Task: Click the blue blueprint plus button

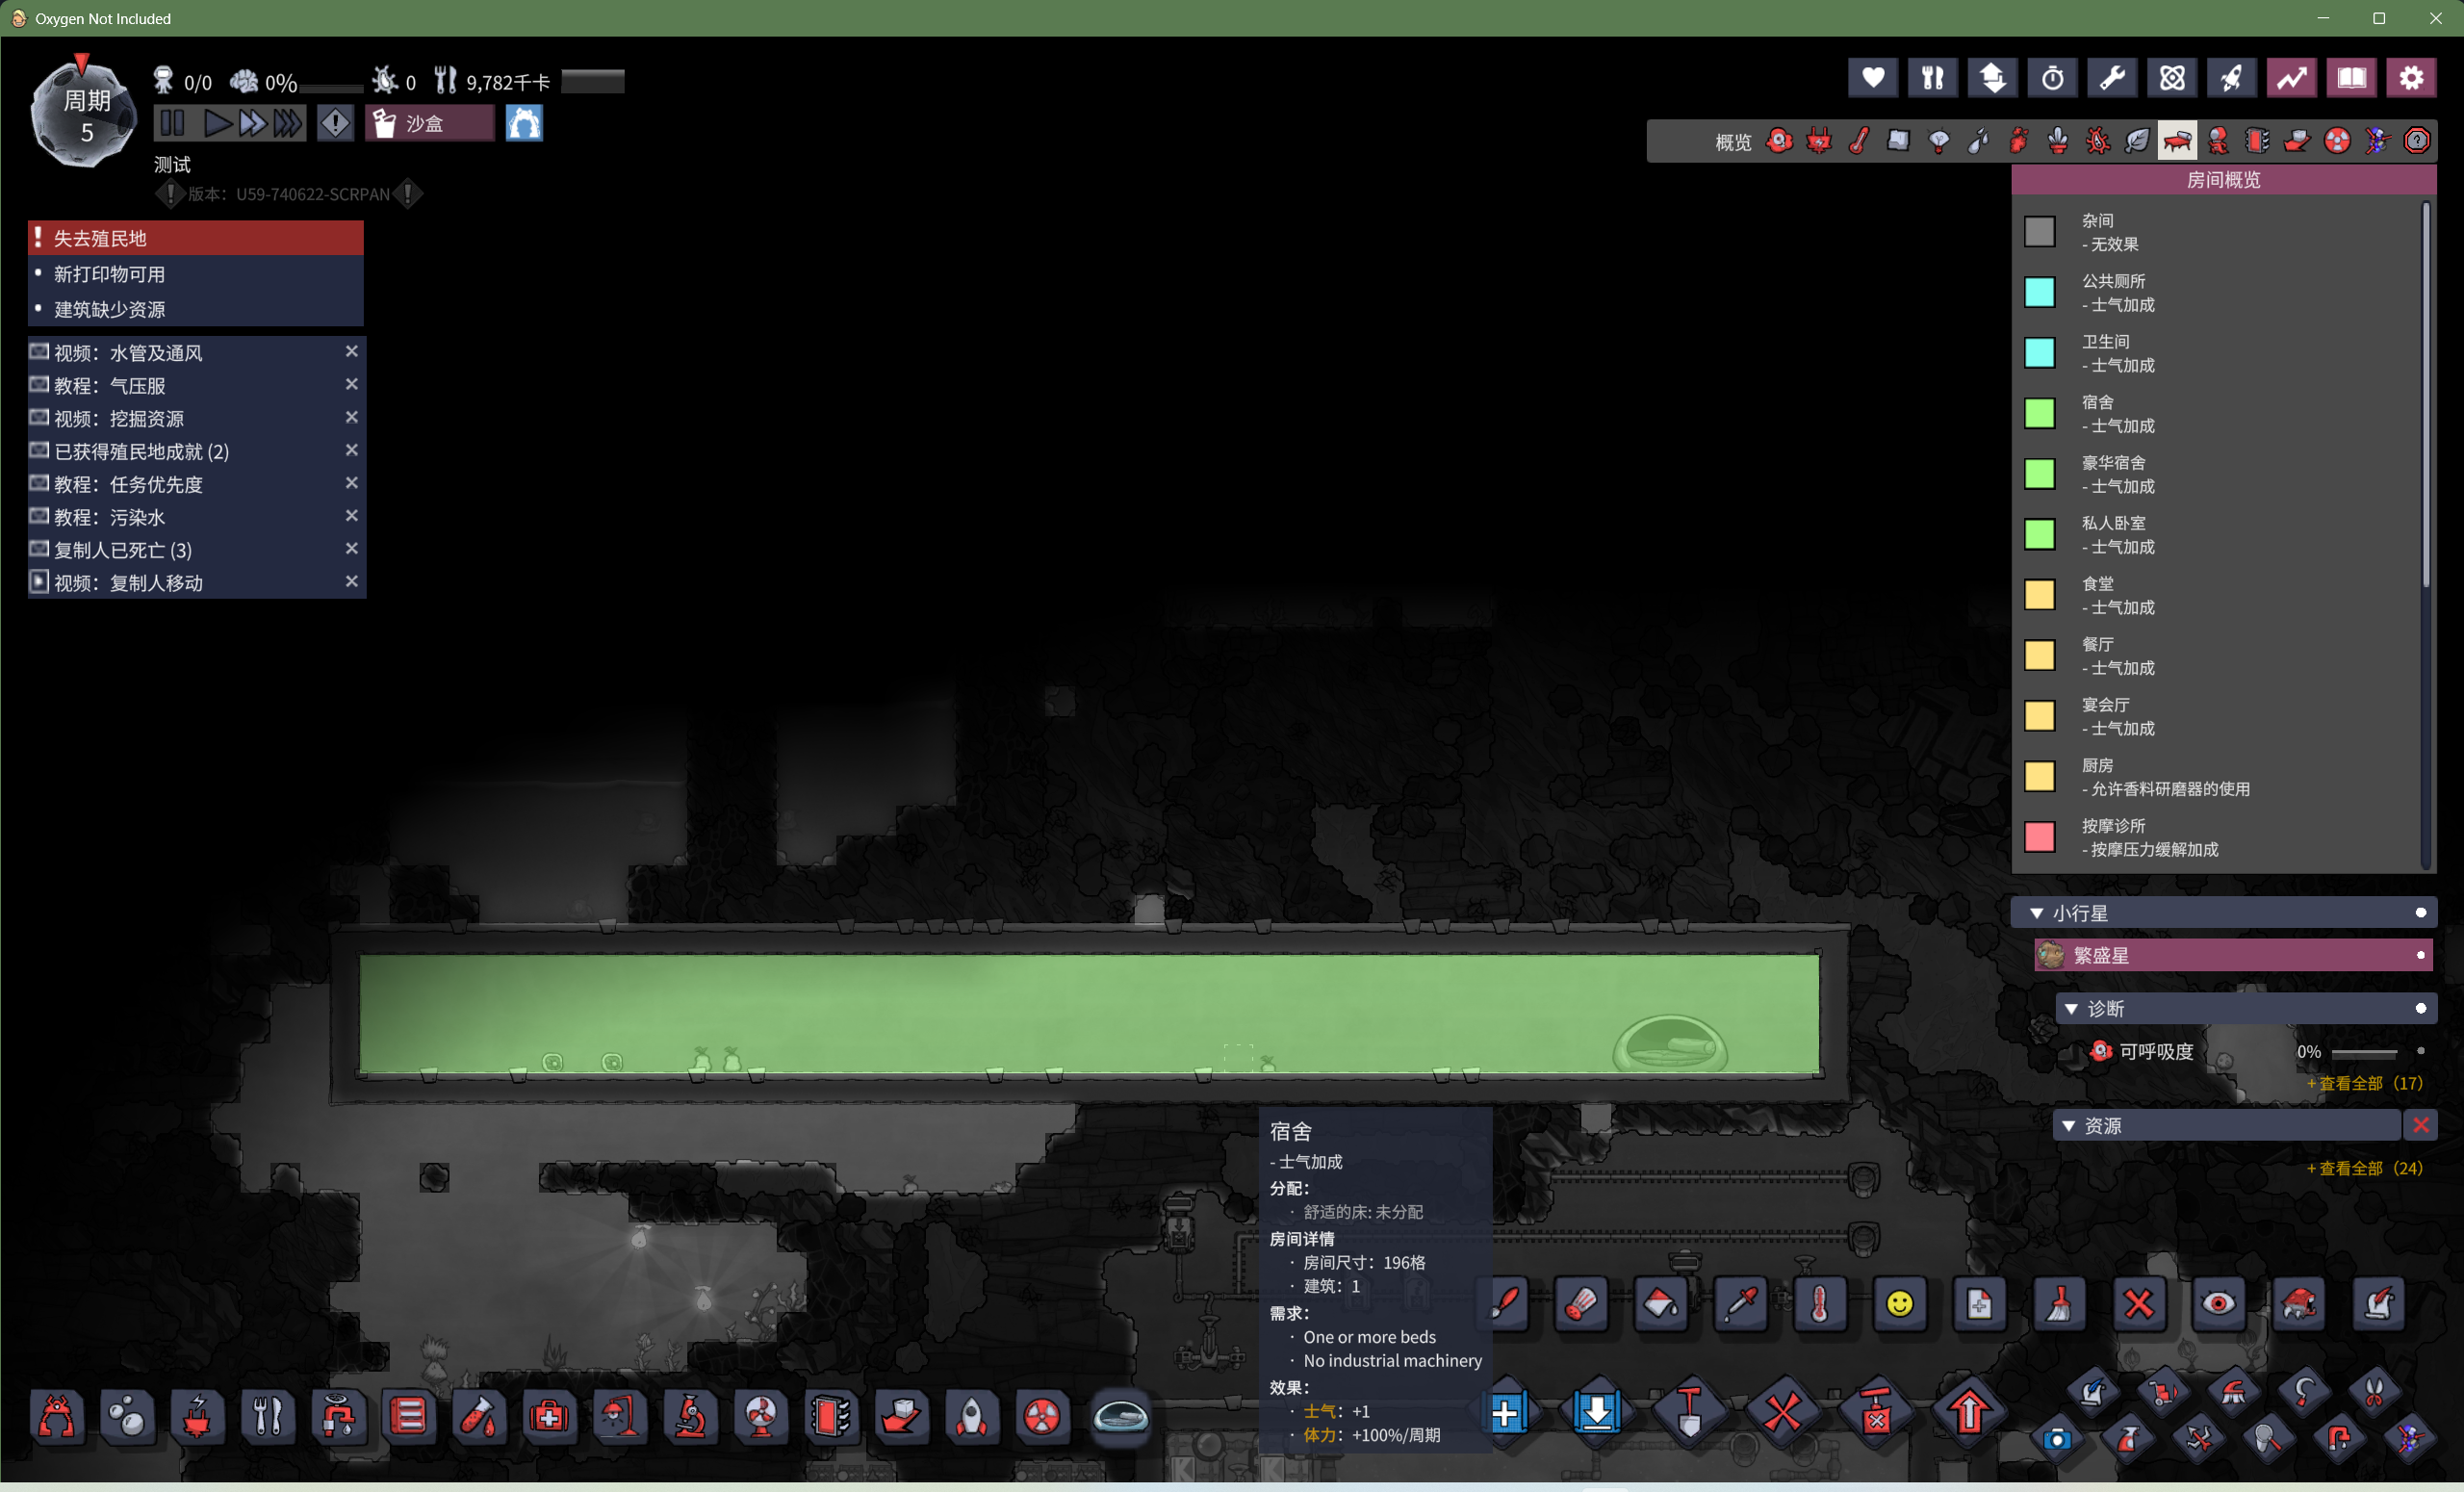Action: pyautogui.click(x=1505, y=1413)
